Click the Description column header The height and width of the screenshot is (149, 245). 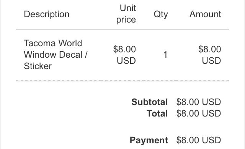[47, 15]
